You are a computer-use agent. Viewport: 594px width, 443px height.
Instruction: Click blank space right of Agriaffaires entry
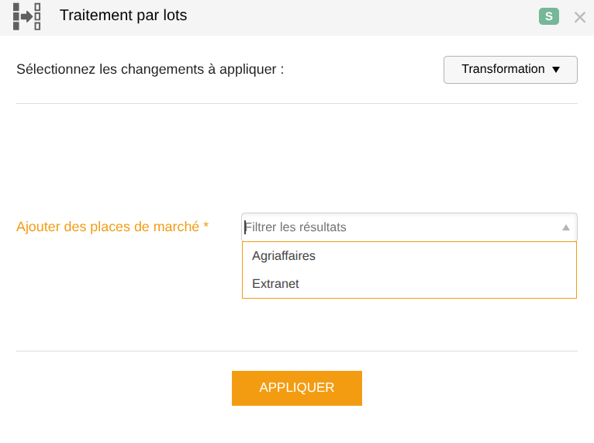pos(445,256)
